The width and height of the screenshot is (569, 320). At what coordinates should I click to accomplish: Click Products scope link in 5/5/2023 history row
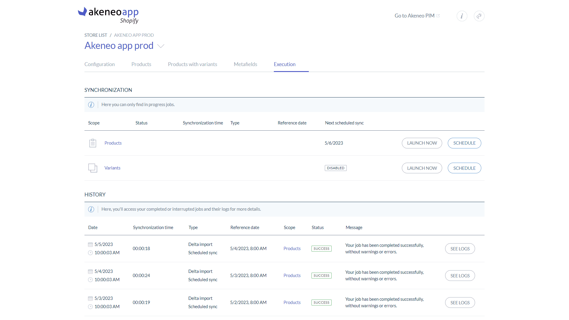[x=292, y=249]
